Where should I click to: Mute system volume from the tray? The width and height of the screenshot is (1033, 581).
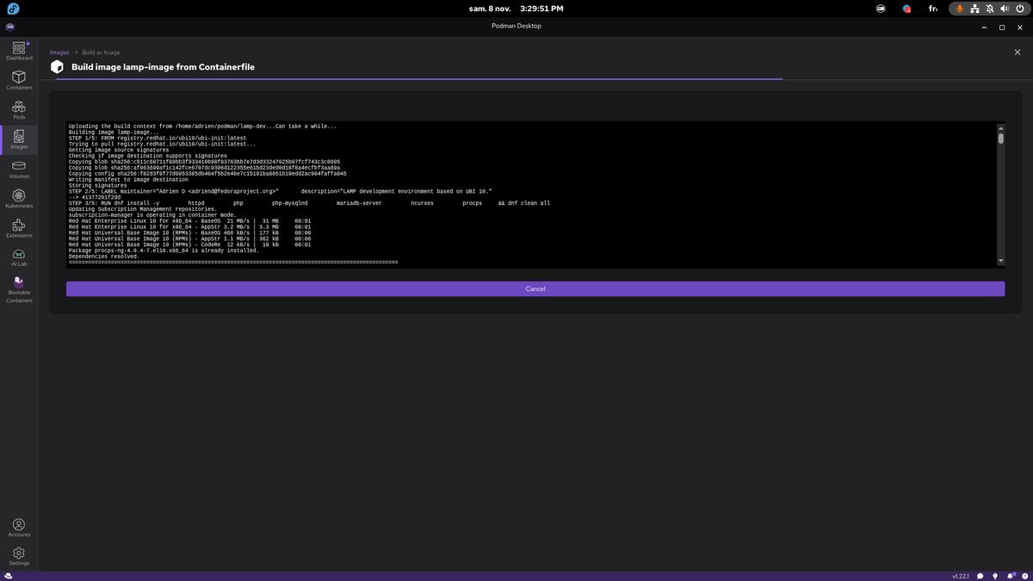pyautogui.click(x=1005, y=8)
